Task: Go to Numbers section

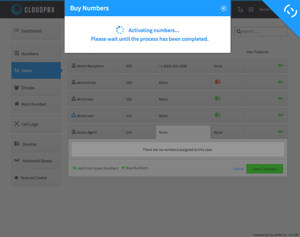Action: click(36, 54)
